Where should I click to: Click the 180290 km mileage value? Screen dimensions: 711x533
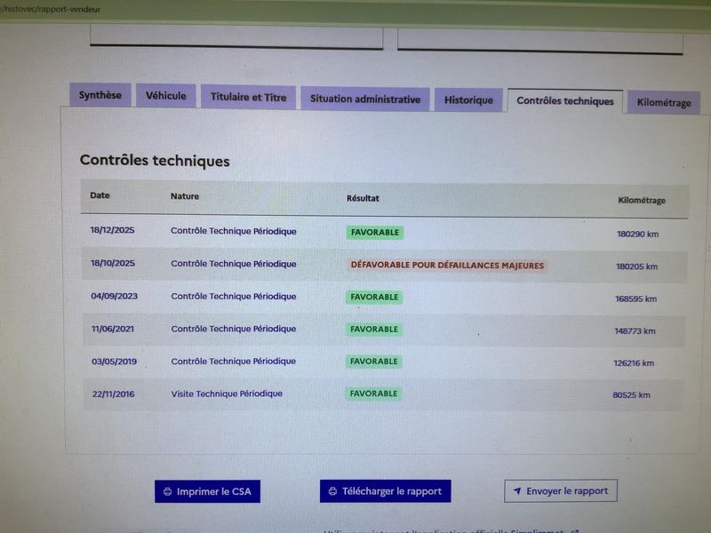[637, 235]
